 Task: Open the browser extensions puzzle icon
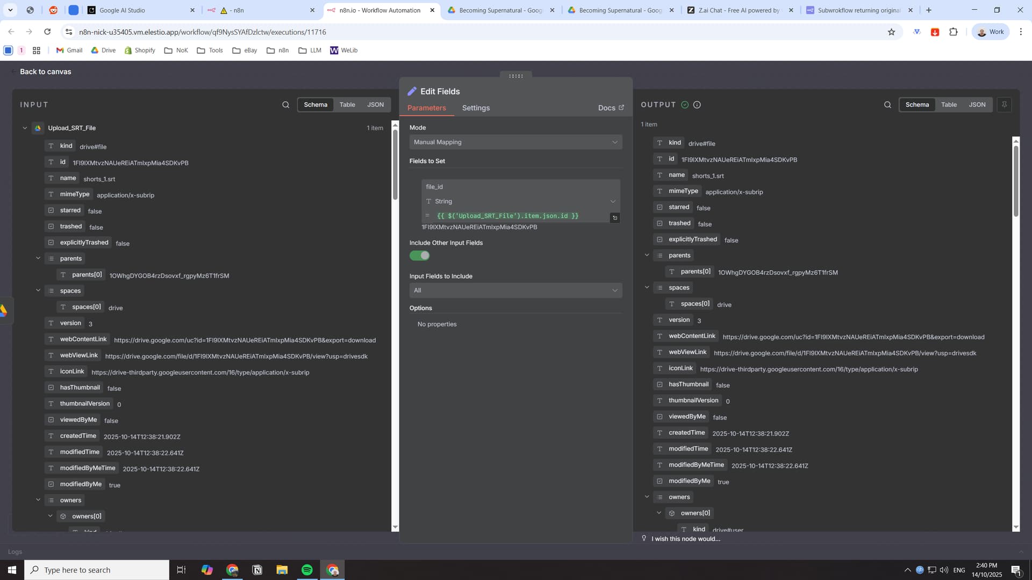click(x=954, y=32)
